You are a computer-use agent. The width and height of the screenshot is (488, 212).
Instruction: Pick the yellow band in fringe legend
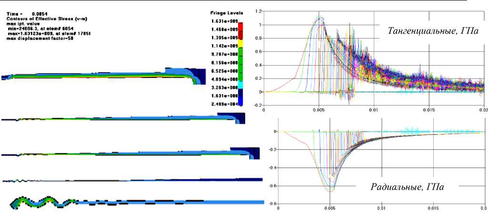point(241,43)
